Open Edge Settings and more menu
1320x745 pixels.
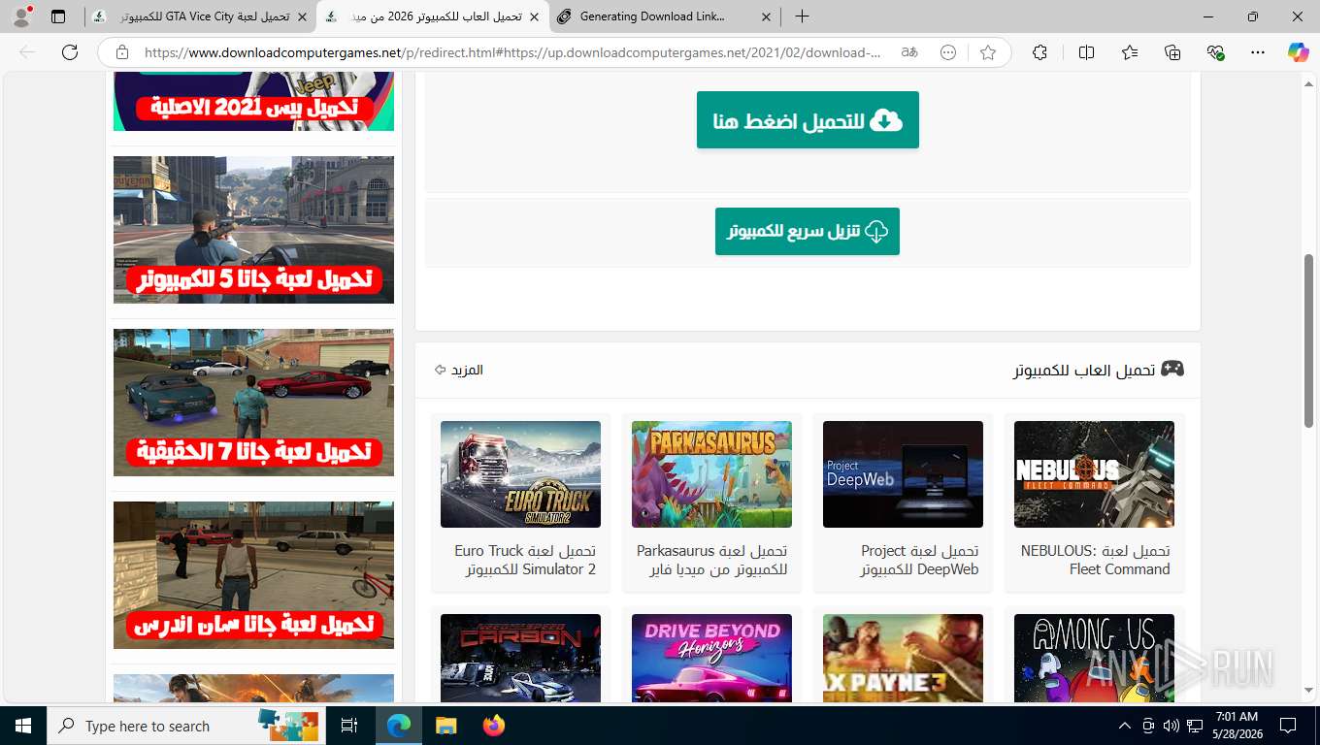point(1258,52)
